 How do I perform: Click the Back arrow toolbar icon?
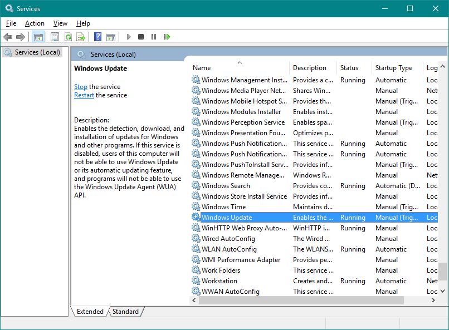(x=8, y=37)
